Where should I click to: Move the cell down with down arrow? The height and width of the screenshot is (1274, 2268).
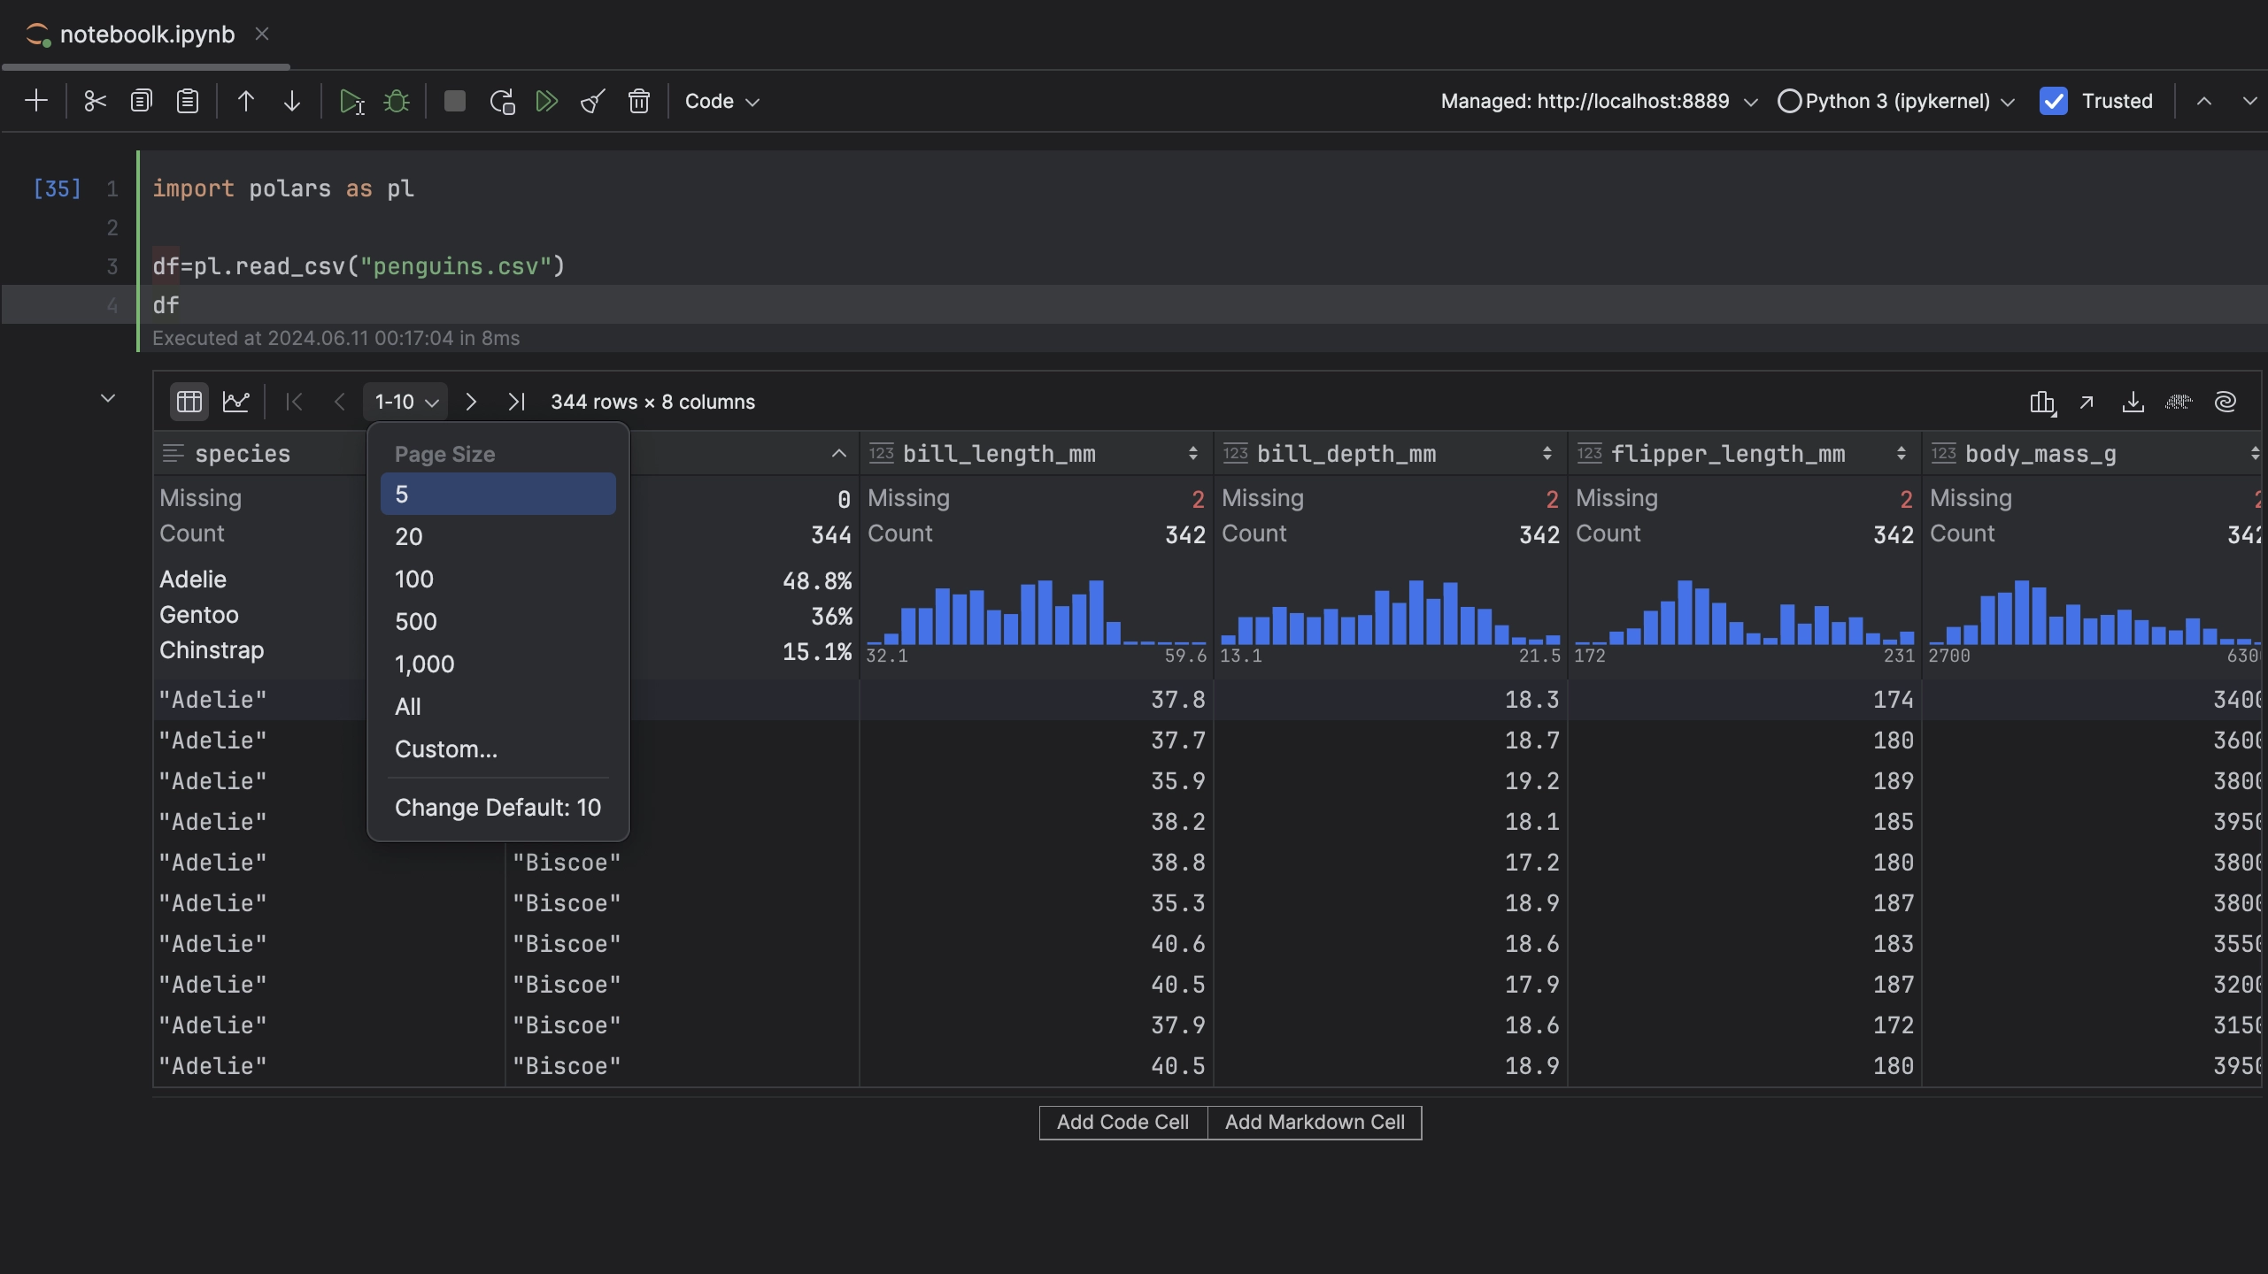[291, 101]
